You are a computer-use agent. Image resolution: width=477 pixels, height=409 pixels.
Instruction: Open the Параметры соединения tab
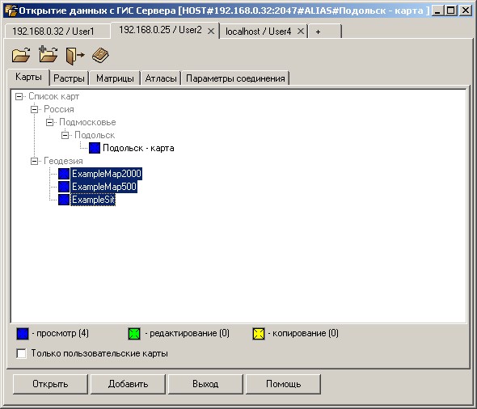tap(235, 78)
